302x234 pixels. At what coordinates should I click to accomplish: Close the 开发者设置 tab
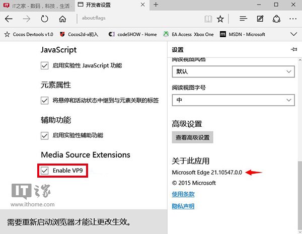click(x=143, y=5)
